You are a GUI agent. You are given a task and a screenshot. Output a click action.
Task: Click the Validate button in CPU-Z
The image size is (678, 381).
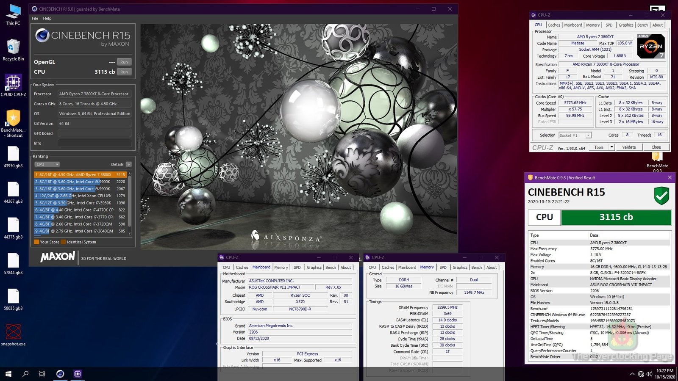click(628, 147)
